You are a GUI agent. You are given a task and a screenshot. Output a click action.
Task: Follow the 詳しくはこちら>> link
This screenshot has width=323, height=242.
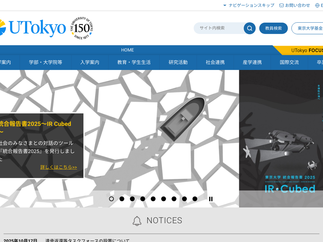[59, 167]
